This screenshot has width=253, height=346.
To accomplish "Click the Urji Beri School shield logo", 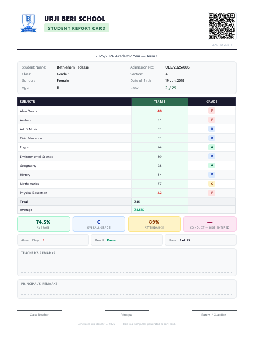I will point(29,23).
